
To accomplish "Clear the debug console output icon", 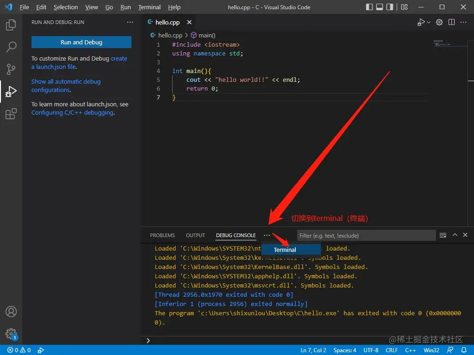I will 443,235.
